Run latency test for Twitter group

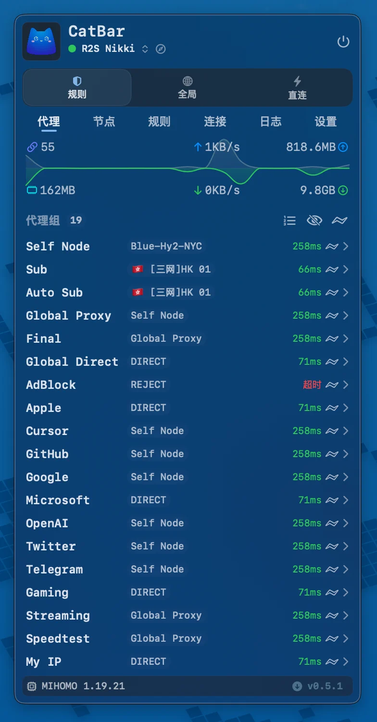pyautogui.click(x=332, y=547)
